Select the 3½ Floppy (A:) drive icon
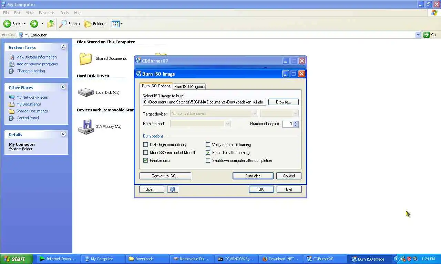The height and width of the screenshot is (264, 441). pyautogui.click(x=86, y=126)
